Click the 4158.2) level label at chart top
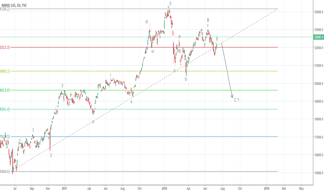 coord(5,9)
